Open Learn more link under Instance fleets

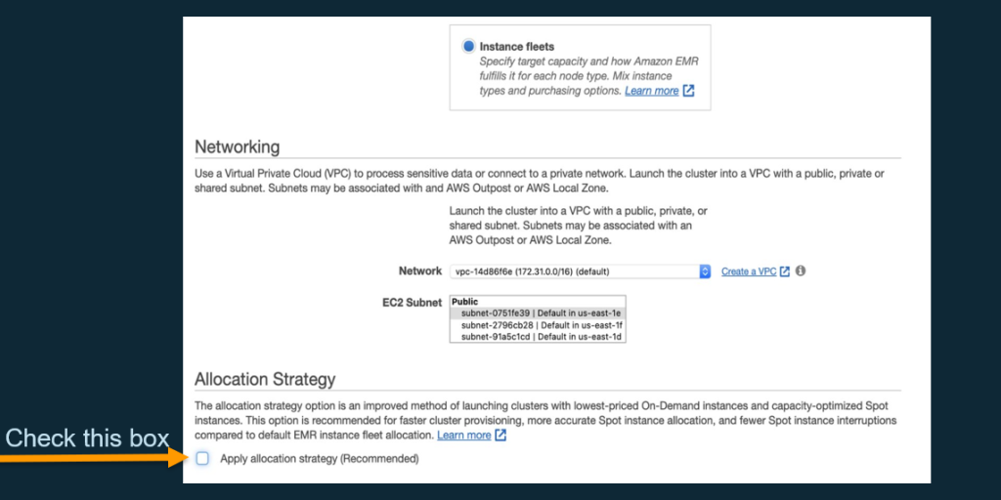tap(651, 91)
